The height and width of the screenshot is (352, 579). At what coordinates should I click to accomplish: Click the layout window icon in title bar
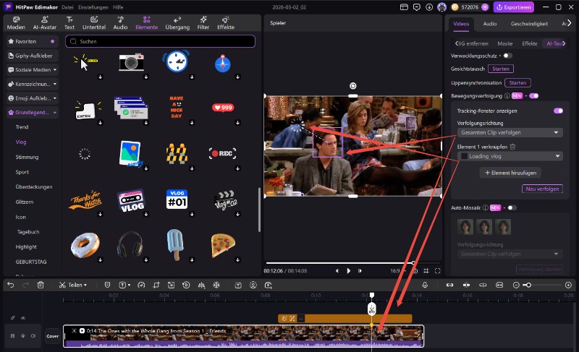click(x=404, y=7)
